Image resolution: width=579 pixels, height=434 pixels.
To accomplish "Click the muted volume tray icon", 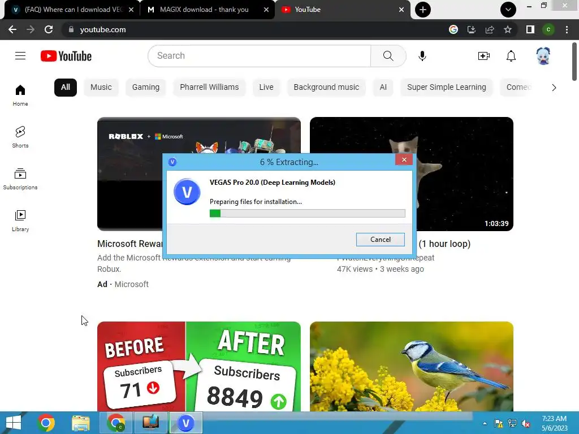I will (525, 424).
